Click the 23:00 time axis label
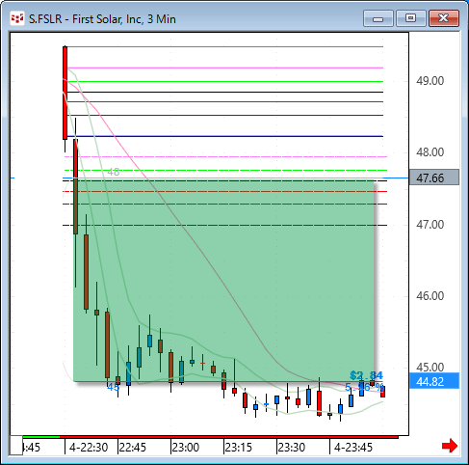Viewport: 469px width, 465px height. point(186,448)
